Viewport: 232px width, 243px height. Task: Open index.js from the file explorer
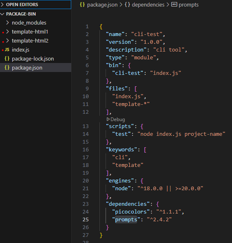click(20, 50)
